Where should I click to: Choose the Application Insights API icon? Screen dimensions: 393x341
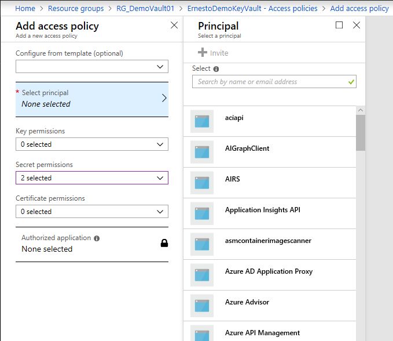pos(202,213)
